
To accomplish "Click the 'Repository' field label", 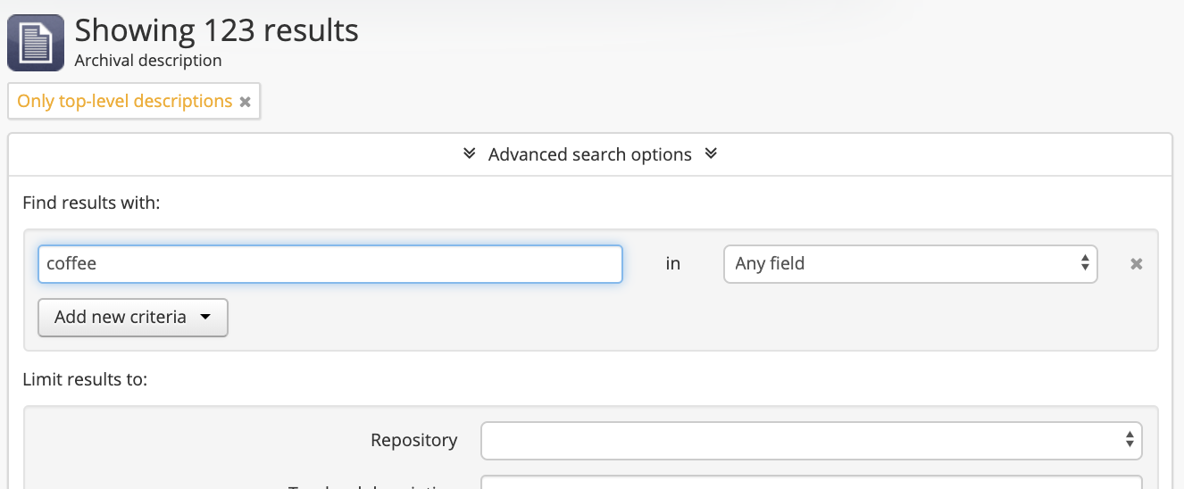I will click(x=413, y=440).
